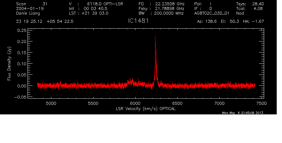
Task: Click the 5000 x-axis tick label
Action: click(x=51, y=103)
